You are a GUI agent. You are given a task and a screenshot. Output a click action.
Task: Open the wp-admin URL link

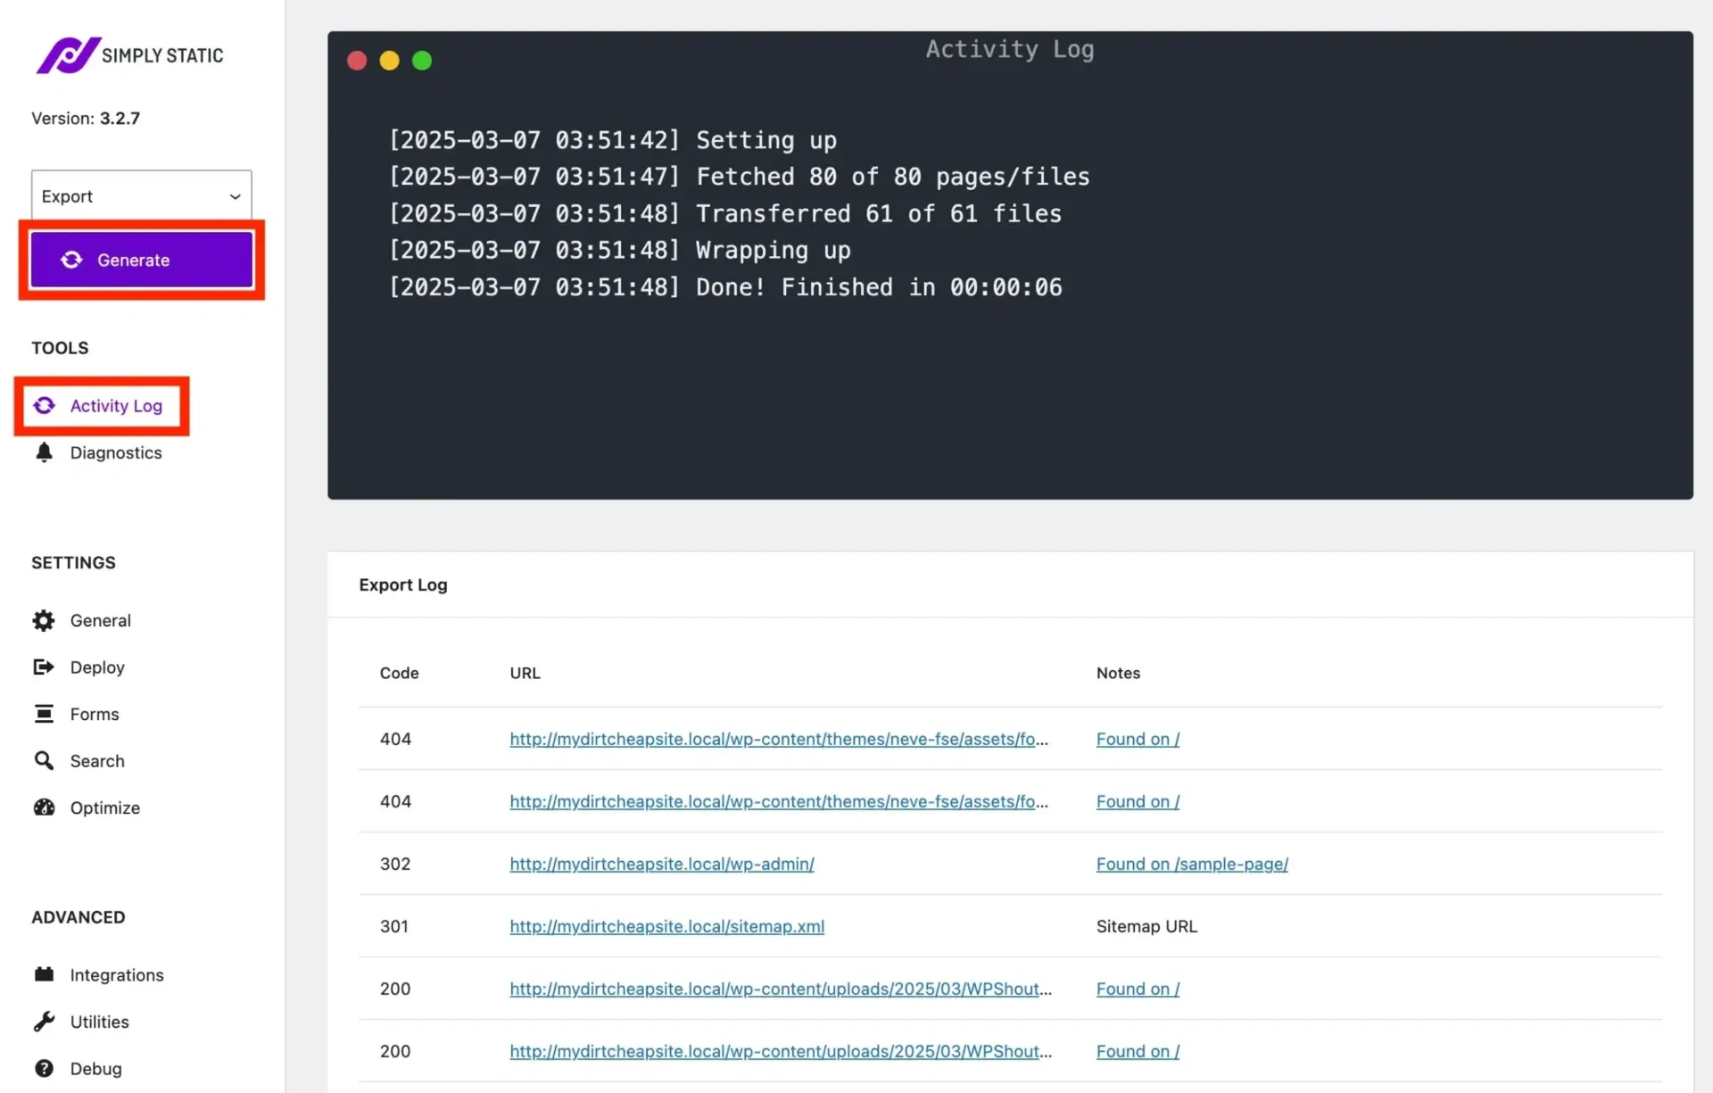(x=661, y=864)
